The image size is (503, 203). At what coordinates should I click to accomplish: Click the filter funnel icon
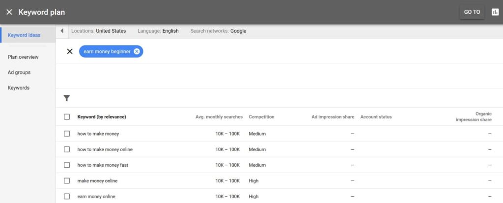pos(67,98)
